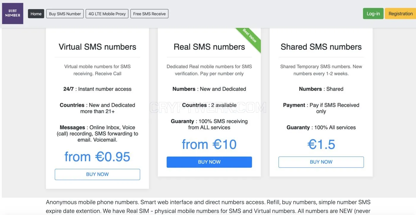Image resolution: width=416 pixels, height=215 pixels.
Task: Open Free SMS Receive page
Action: click(x=149, y=14)
